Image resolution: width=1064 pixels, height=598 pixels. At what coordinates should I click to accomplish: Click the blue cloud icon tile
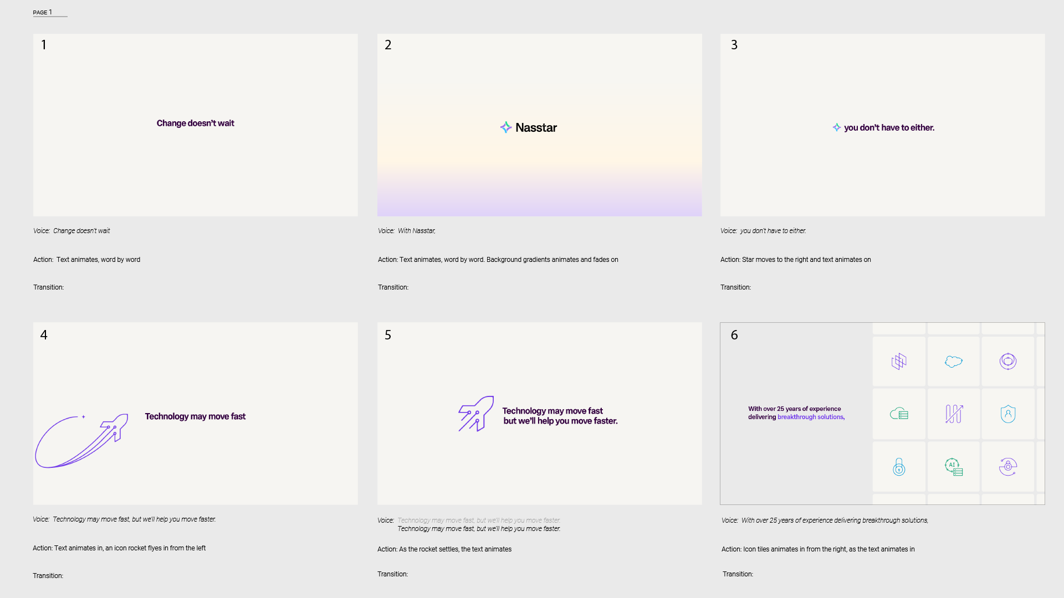(953, 362)
